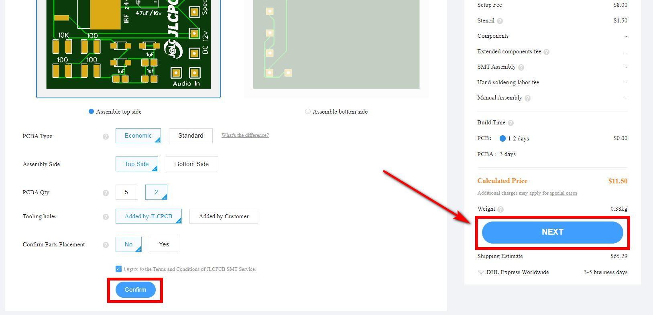
Task: Open the What's the difference link
Action: click(x=245, y=135)
